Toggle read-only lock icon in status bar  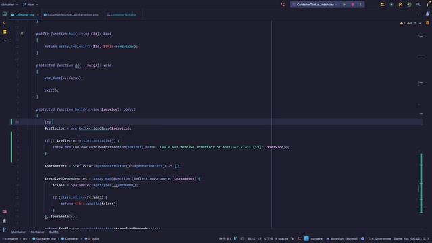[292, 239]
